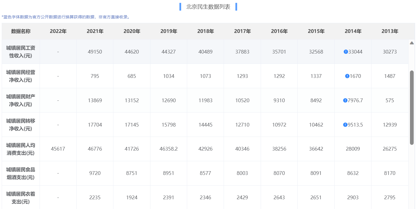This screenshot has width=420, height=209.
Task: Select the 2015年 column header
Action: 316,31
